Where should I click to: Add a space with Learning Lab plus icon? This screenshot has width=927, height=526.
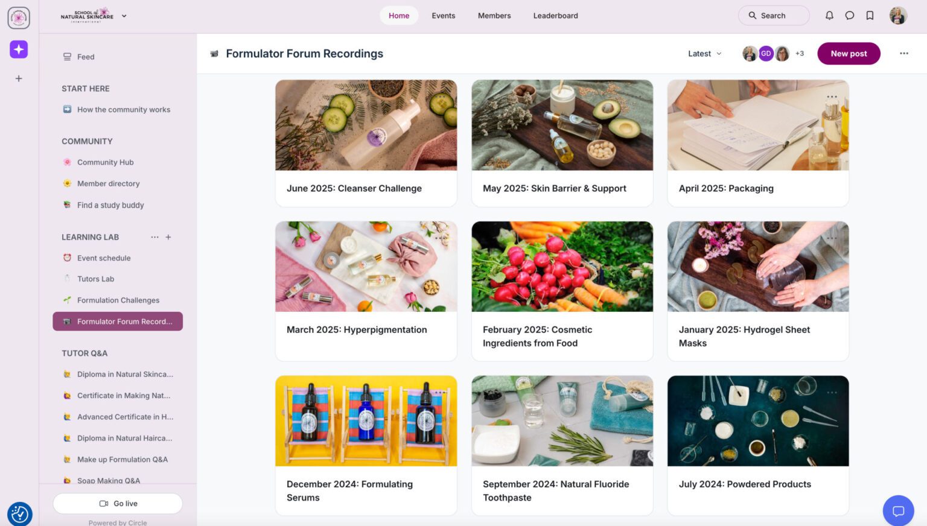(168, 237)
